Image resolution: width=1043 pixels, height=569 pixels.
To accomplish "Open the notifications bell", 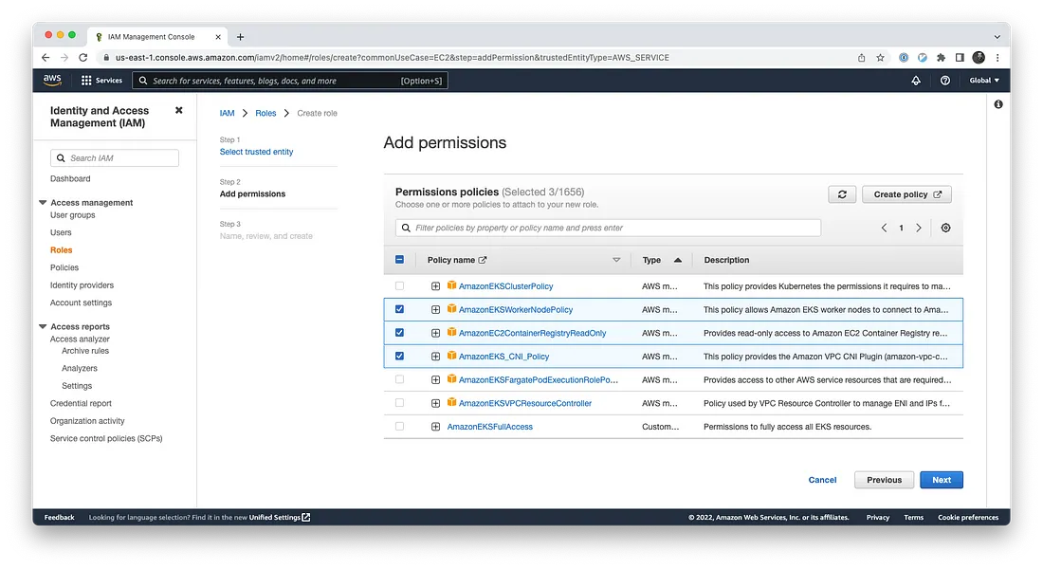I will [x=916, y=81].
